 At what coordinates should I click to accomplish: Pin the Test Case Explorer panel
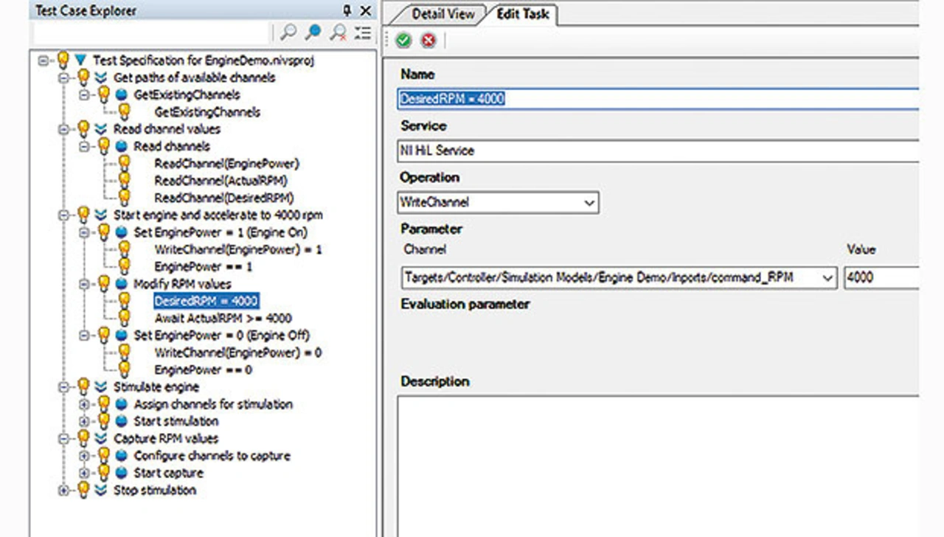pos(347,10)
